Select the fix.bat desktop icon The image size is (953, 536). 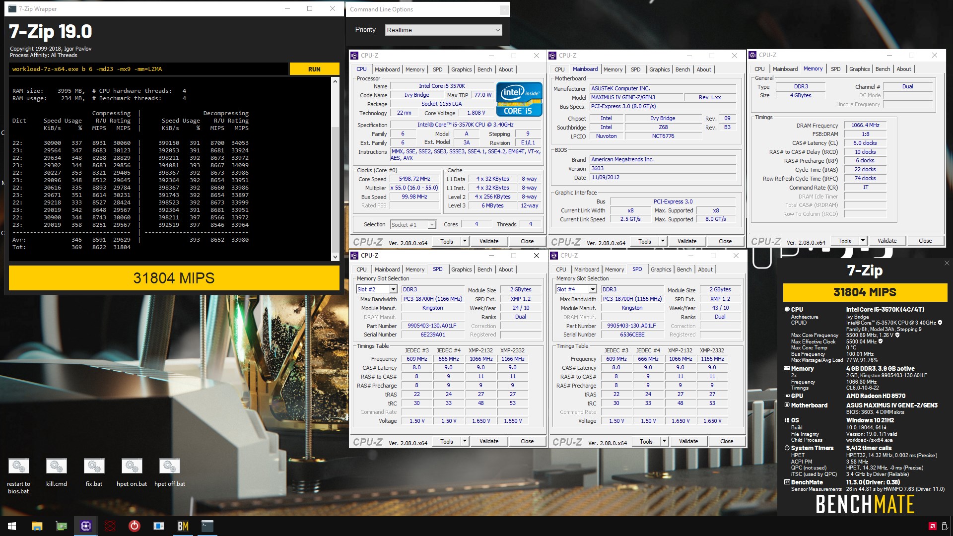94,472
